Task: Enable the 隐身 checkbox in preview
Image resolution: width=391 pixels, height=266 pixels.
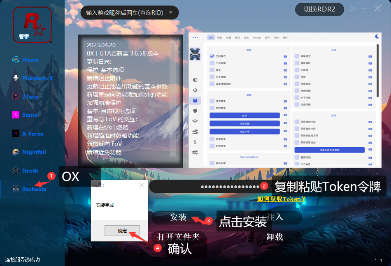Action: coord(212,70)
